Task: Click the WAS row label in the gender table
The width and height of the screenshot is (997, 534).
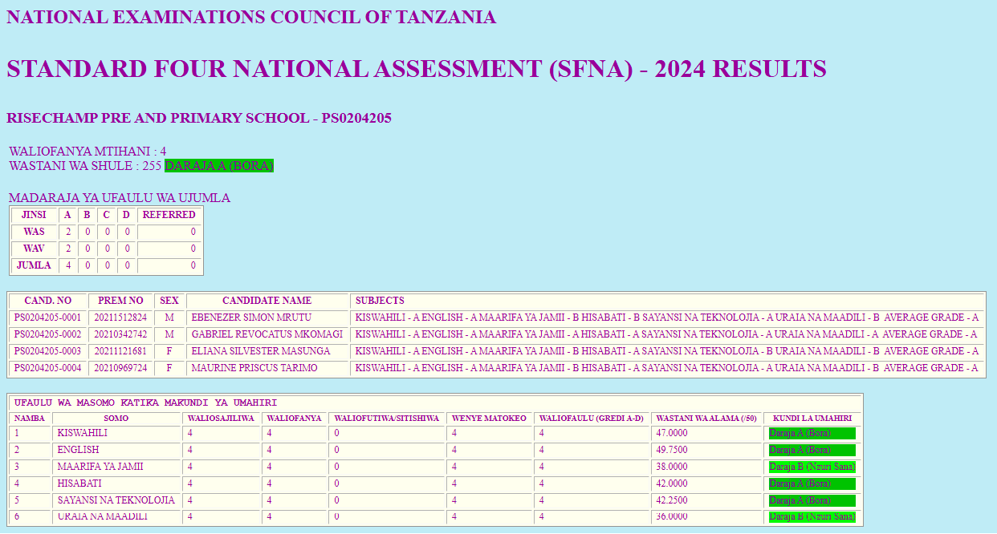Action: pos(34,232)
